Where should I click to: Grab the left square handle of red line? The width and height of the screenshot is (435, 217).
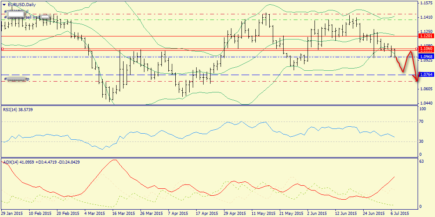[x=3, y=49]
